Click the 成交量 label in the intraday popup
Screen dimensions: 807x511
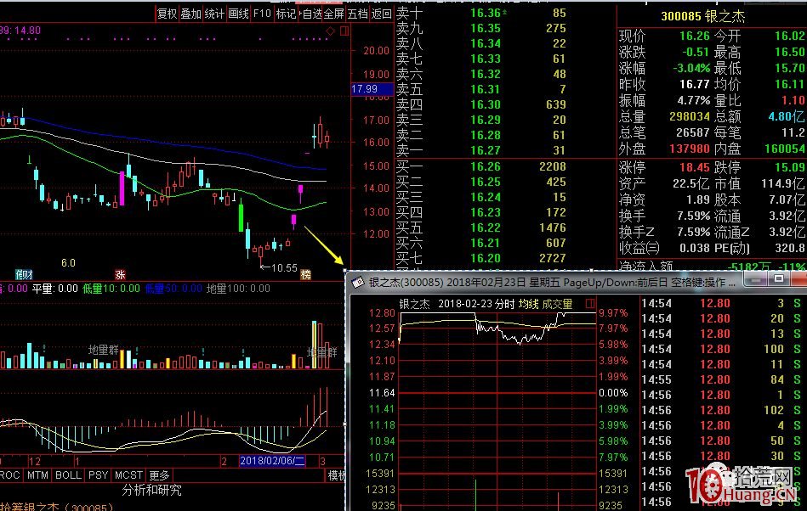[x=557, y=304]
